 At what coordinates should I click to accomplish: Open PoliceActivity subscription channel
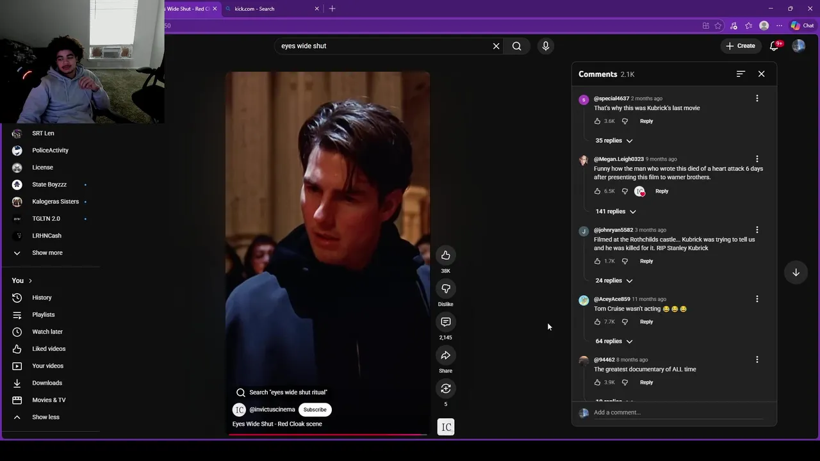click(50, 150)
